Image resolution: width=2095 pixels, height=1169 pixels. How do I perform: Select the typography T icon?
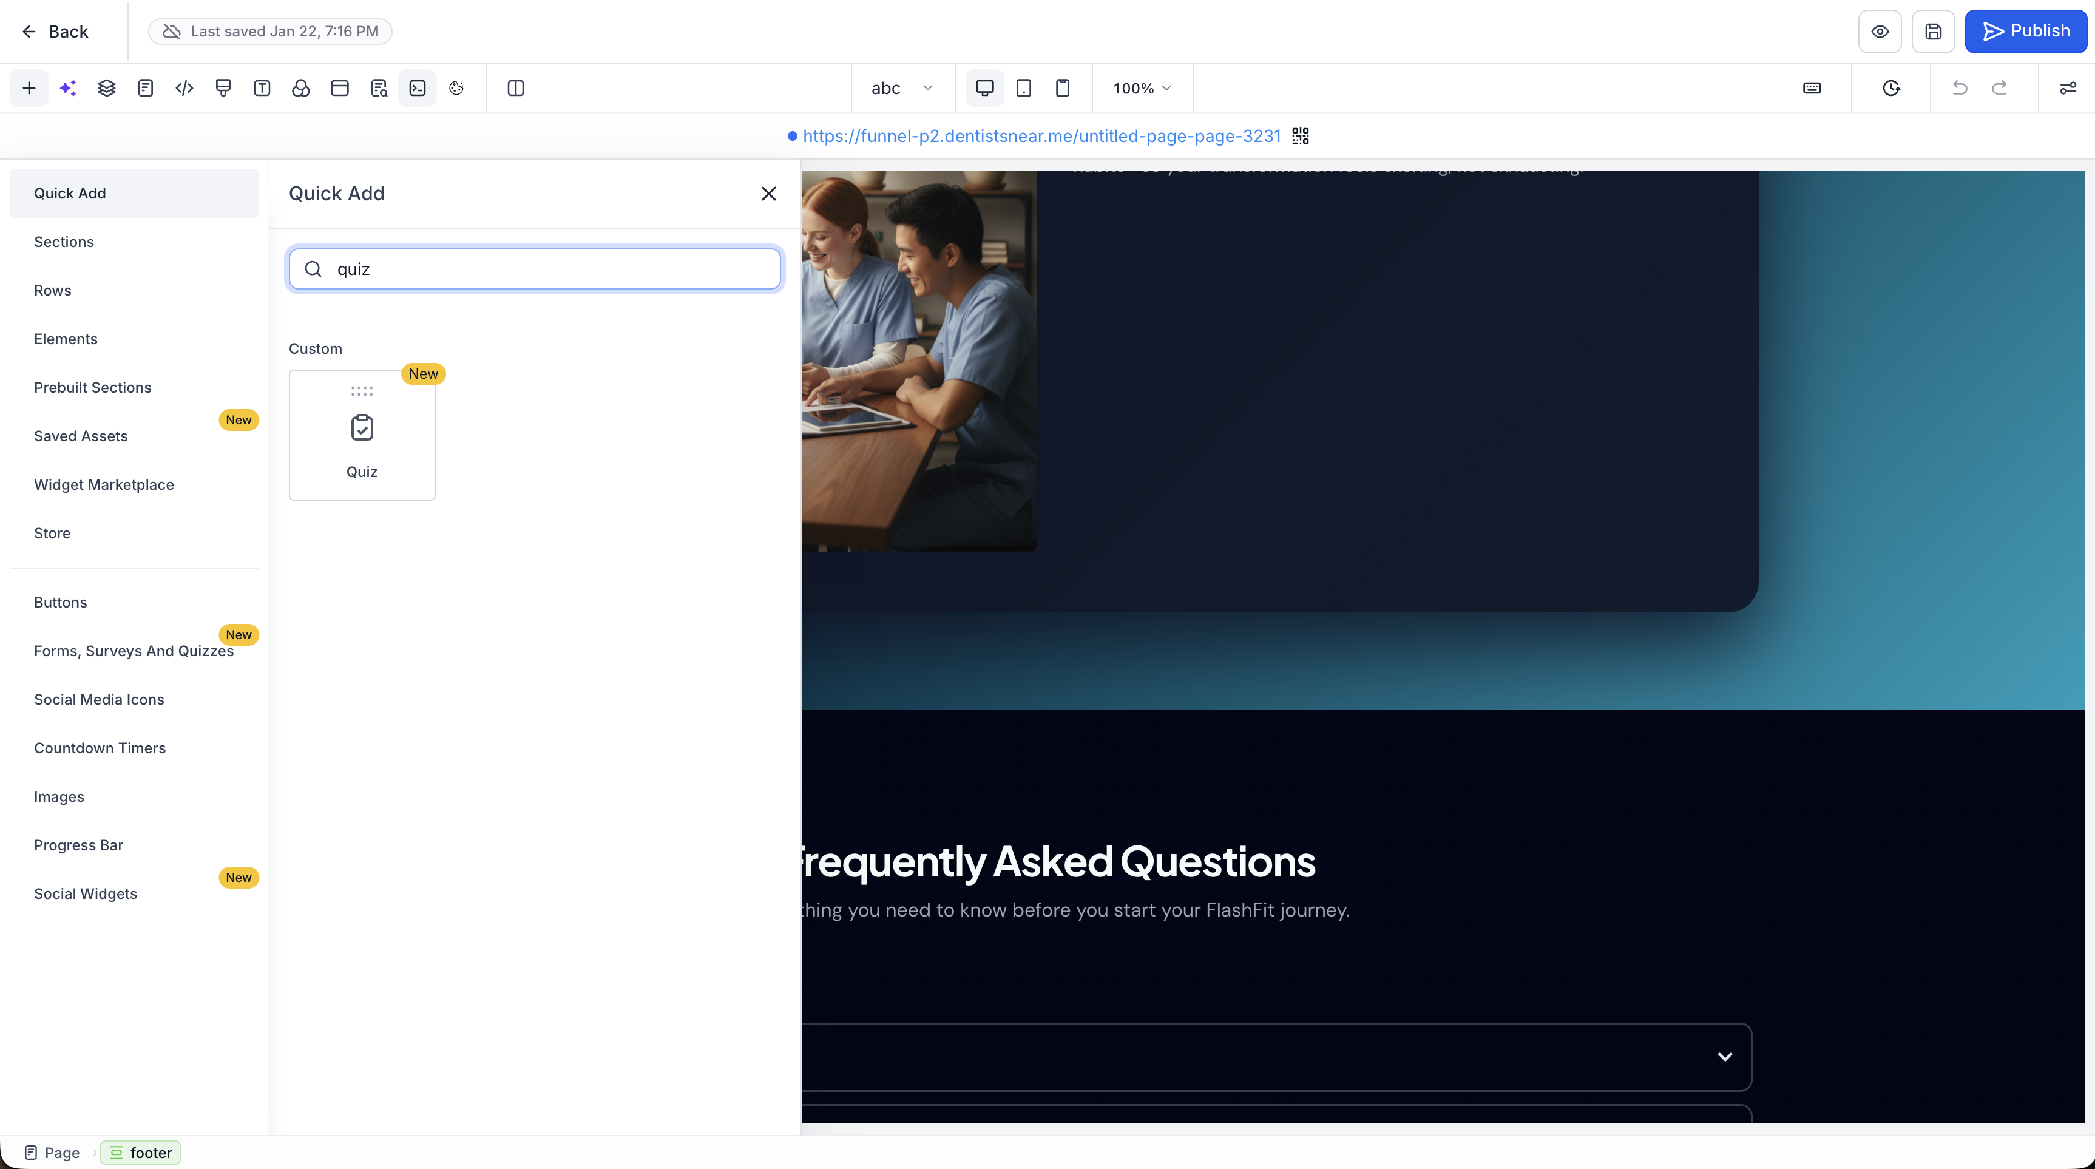pos(262,88)
